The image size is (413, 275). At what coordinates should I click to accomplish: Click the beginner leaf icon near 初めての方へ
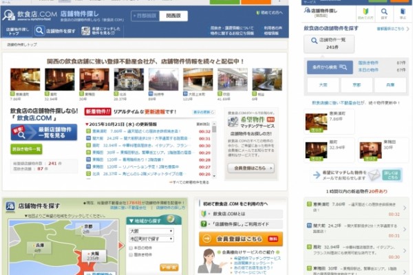click(258, 12)
